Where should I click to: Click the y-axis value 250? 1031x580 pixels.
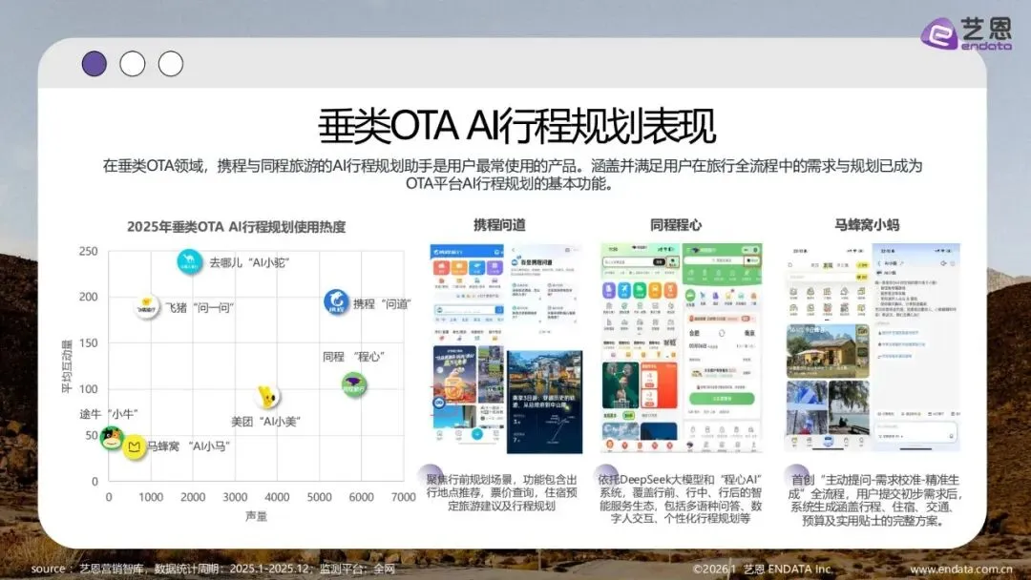pyautogui.click(x=88, y=251)
